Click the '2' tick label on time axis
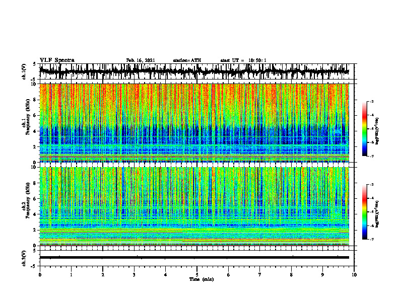 103,275
